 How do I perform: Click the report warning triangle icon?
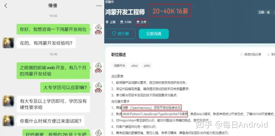click(268, 54)
